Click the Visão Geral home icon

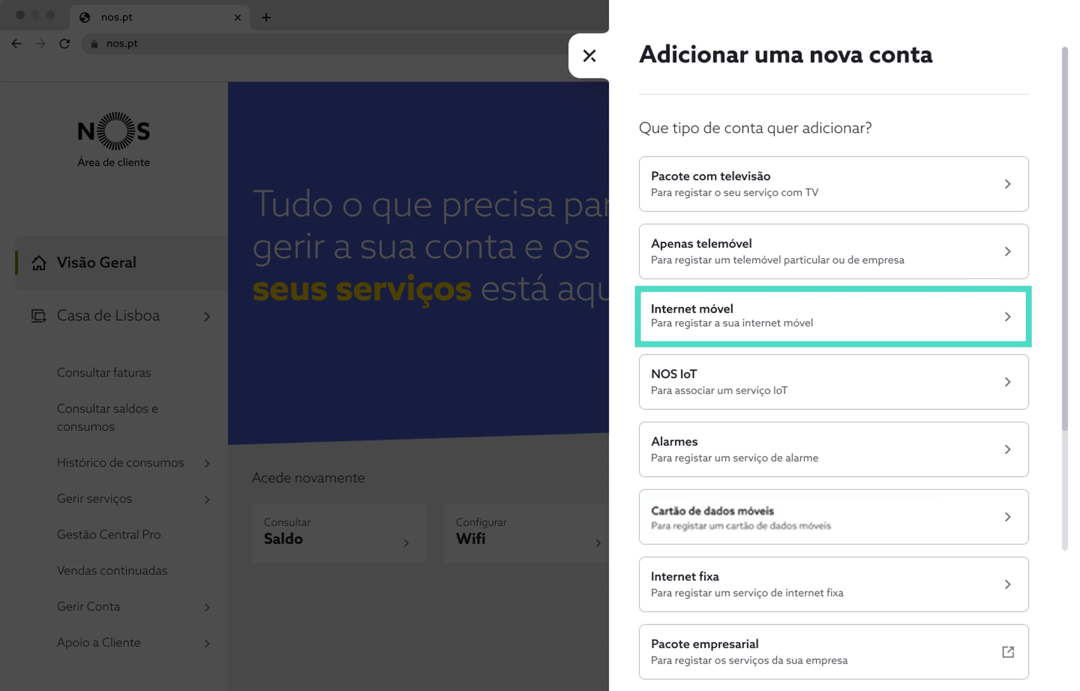pos(39,263)
